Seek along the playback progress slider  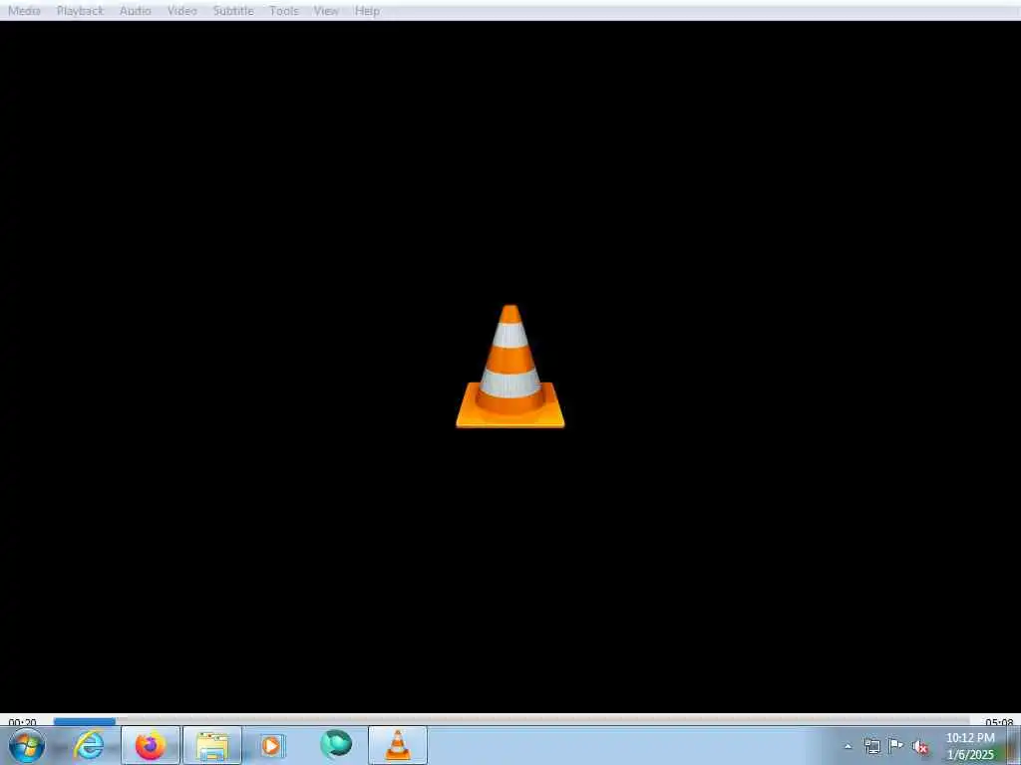click(511, 721)
